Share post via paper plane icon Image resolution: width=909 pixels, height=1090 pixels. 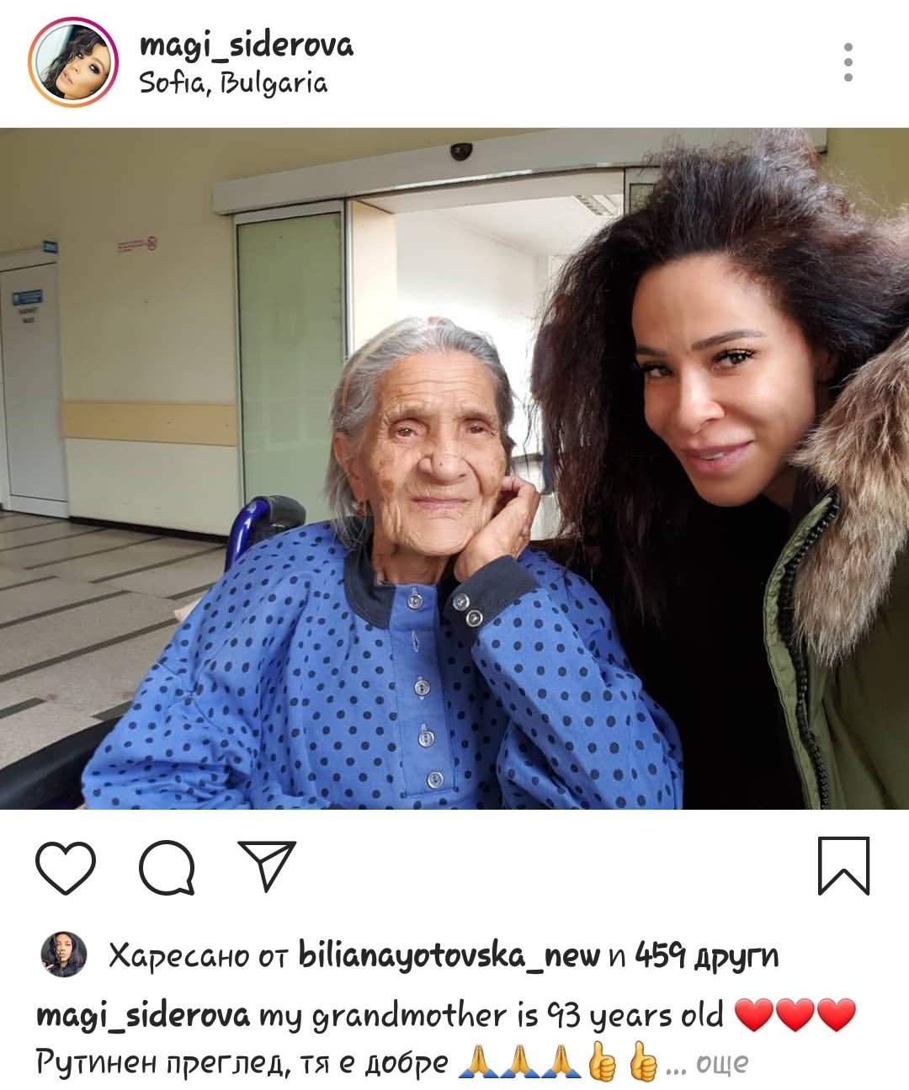tap(267, 865)
